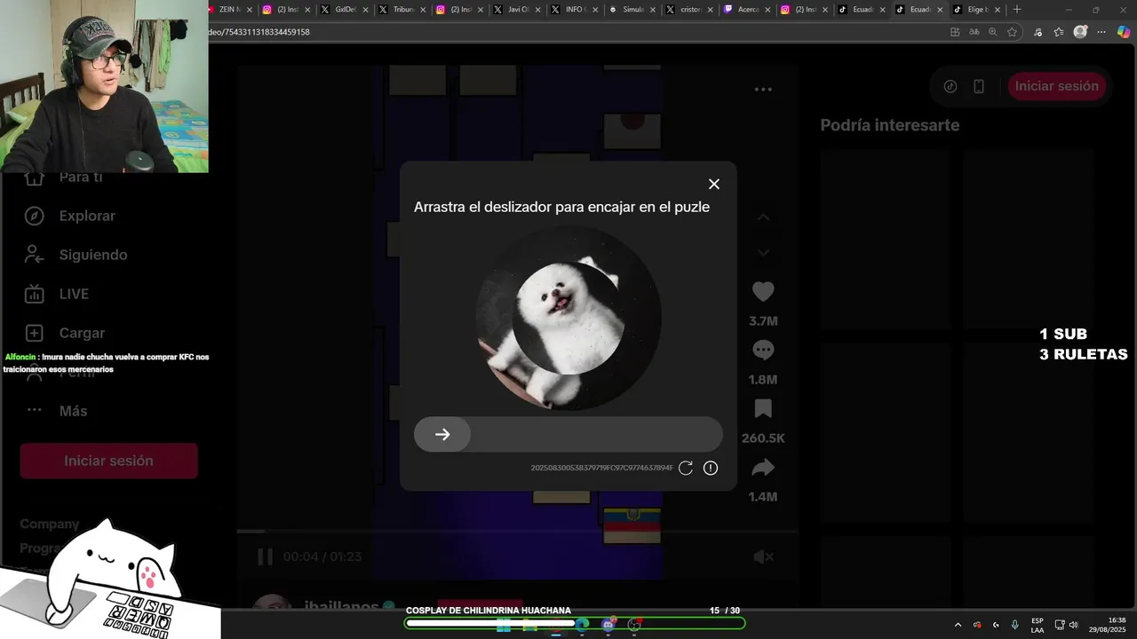The image size is (1137, 639).
Task: Click the white dog puzzle image
Action: (x=568, y=318)
